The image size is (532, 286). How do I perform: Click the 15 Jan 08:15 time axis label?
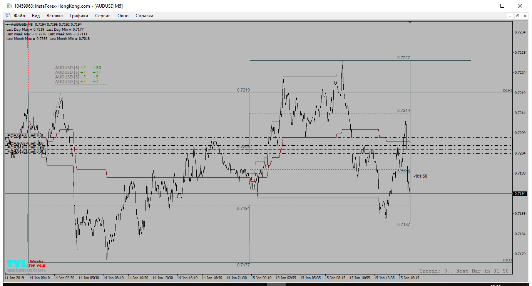pos(335,278)
